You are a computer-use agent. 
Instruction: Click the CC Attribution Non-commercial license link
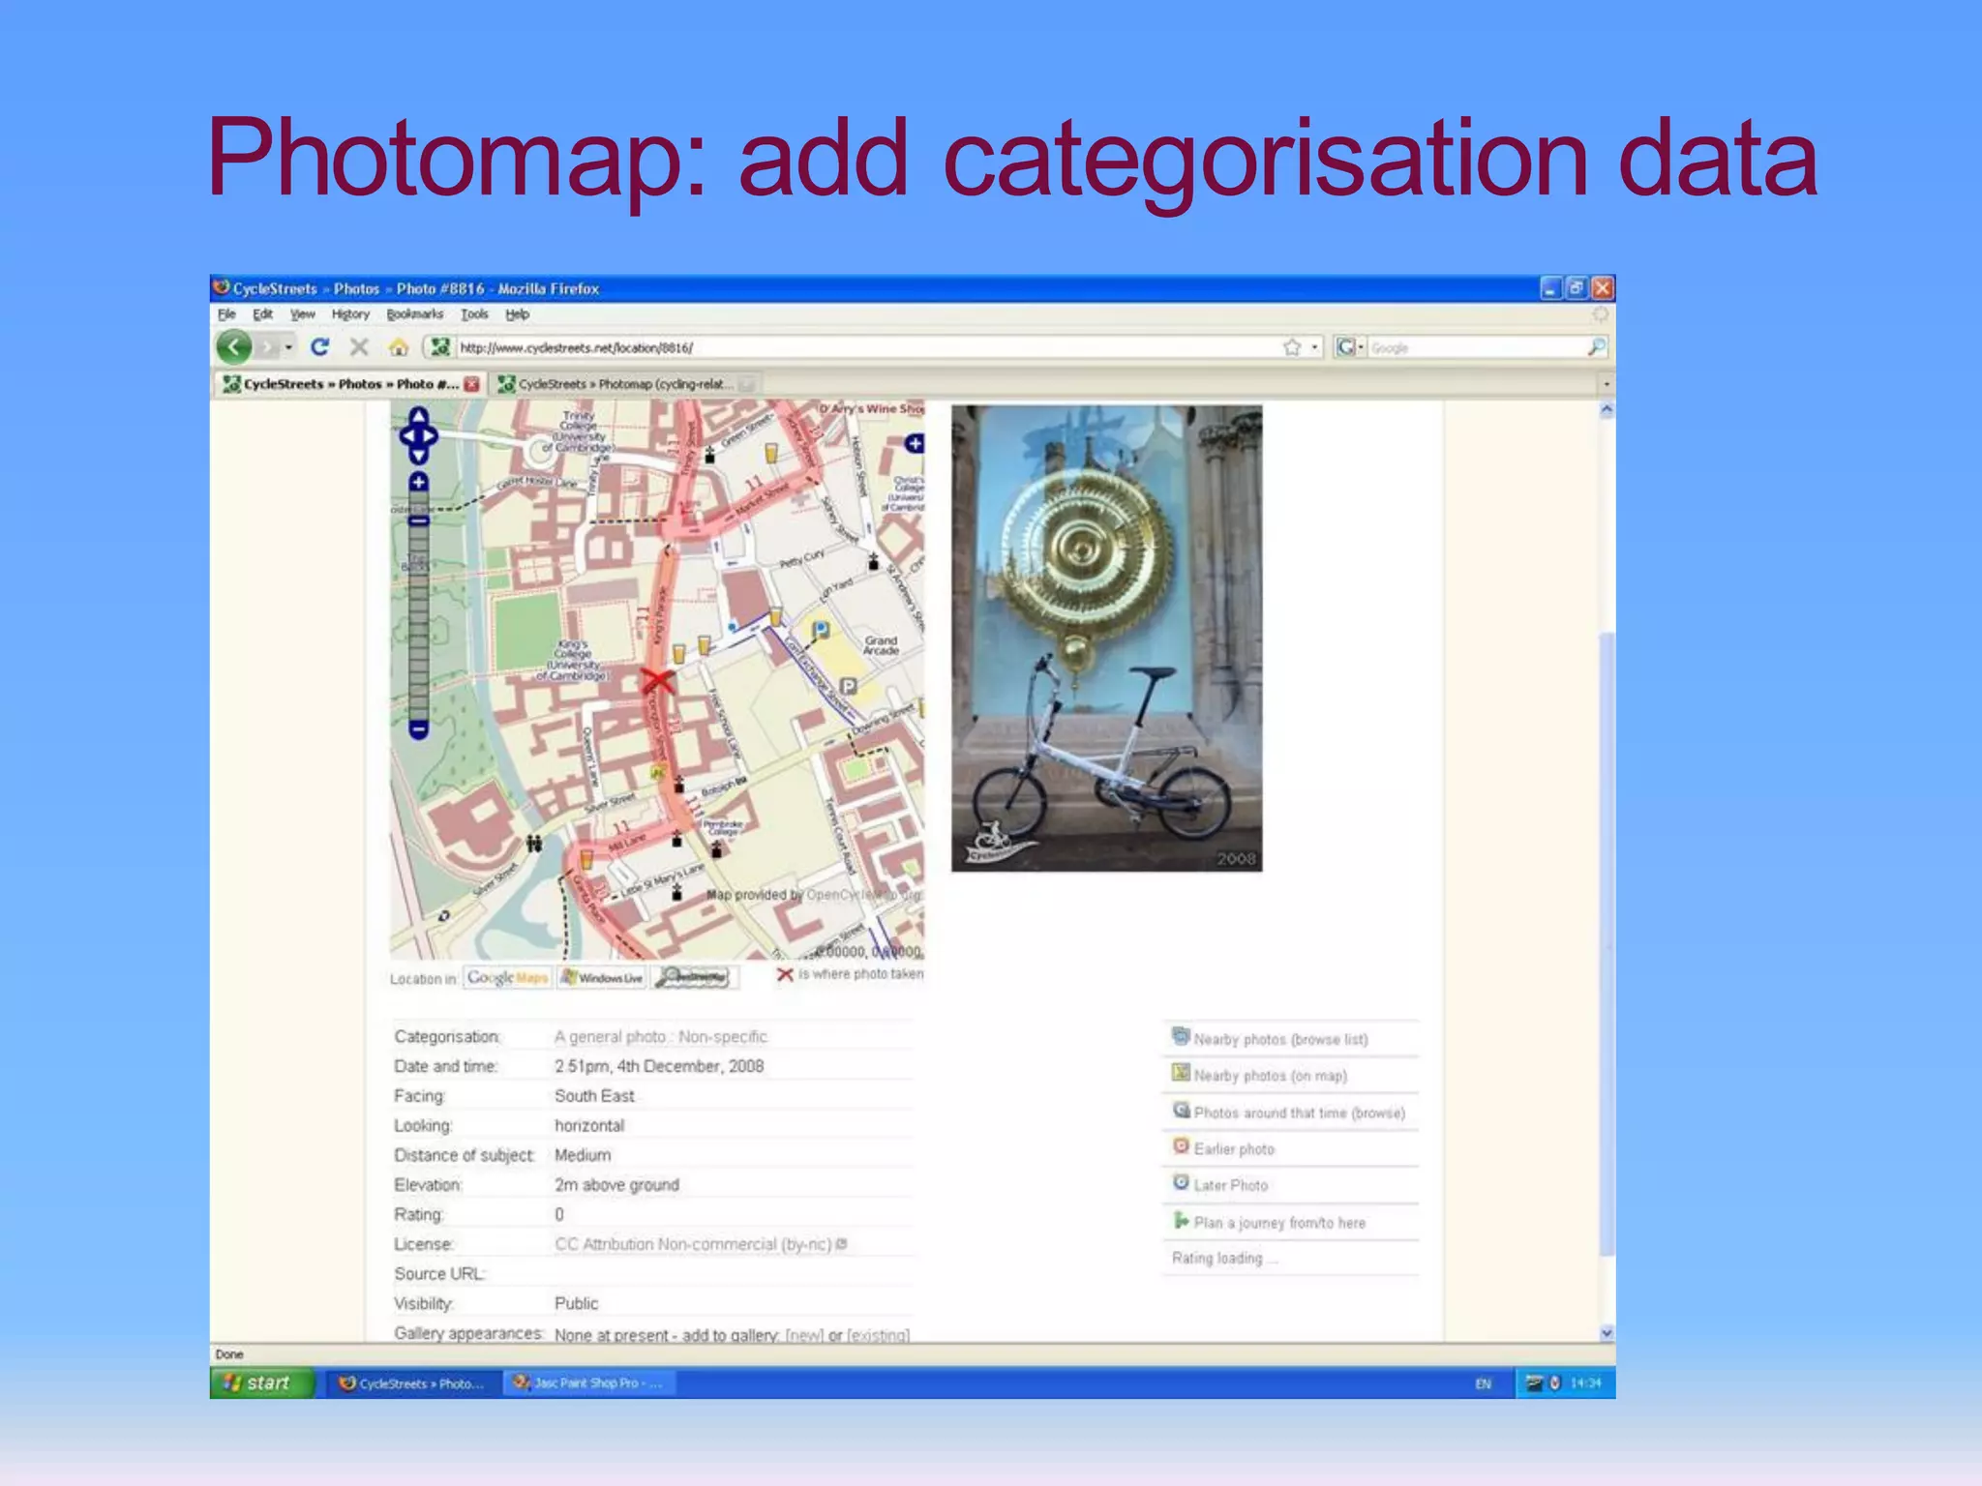point(693,1244)
